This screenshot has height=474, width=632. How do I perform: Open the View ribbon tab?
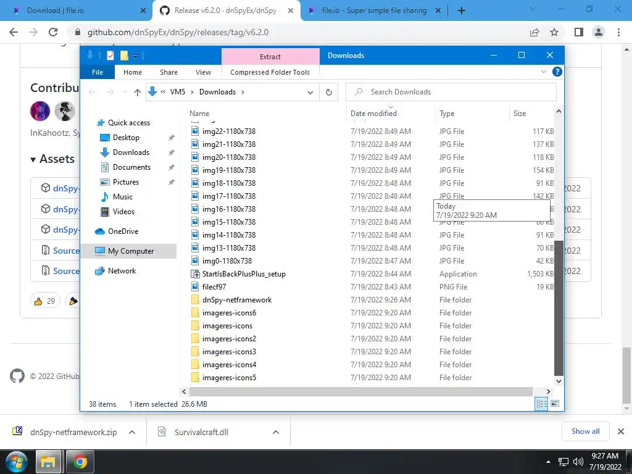point(203,72)
